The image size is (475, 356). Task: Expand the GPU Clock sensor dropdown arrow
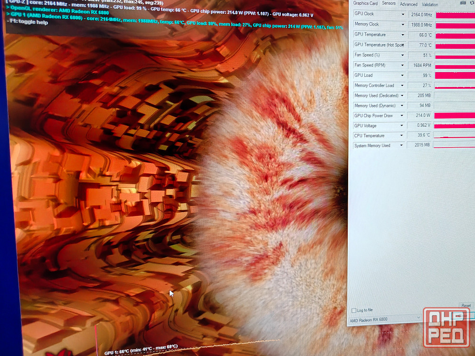coord(403,14)
